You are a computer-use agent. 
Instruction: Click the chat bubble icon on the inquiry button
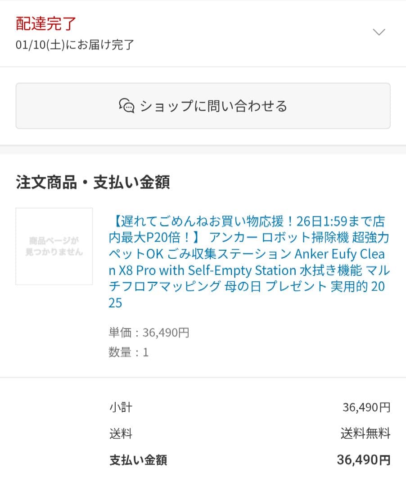127,106
